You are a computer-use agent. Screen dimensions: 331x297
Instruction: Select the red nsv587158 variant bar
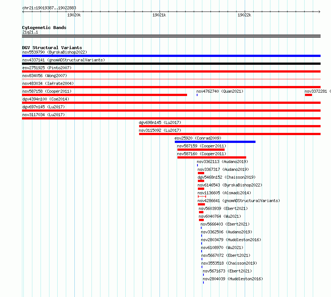(105, 95)
